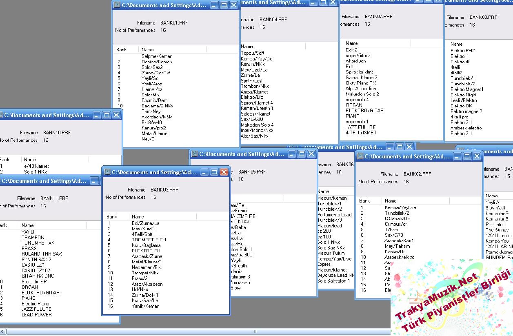The image size is (513, 336).
Task: Close the BANK02.PRF window
Action: pos(476,156)
